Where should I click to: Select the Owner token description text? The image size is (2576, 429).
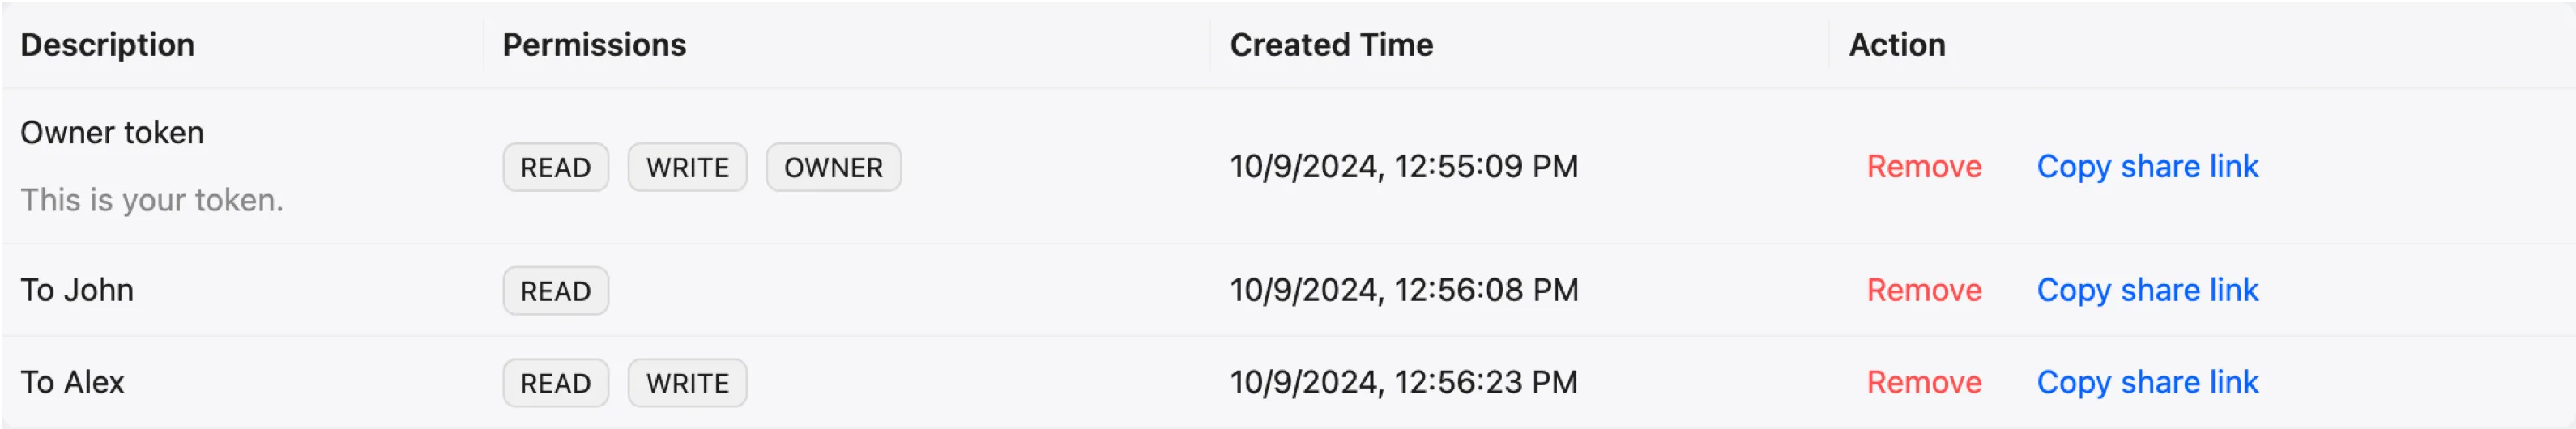point(112,133)
